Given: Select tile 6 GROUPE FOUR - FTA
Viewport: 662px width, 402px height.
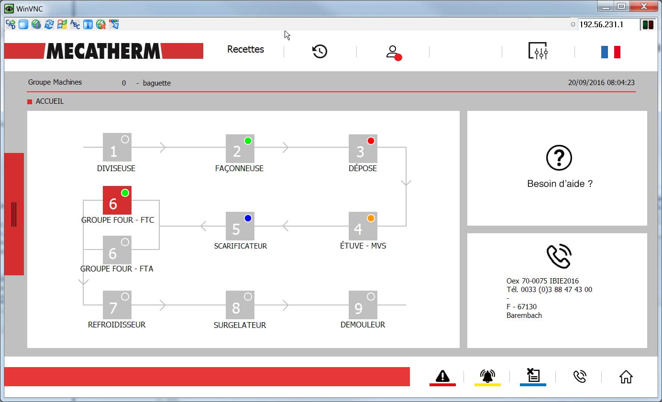Looking at the screenshot, I should pos(117,250).
